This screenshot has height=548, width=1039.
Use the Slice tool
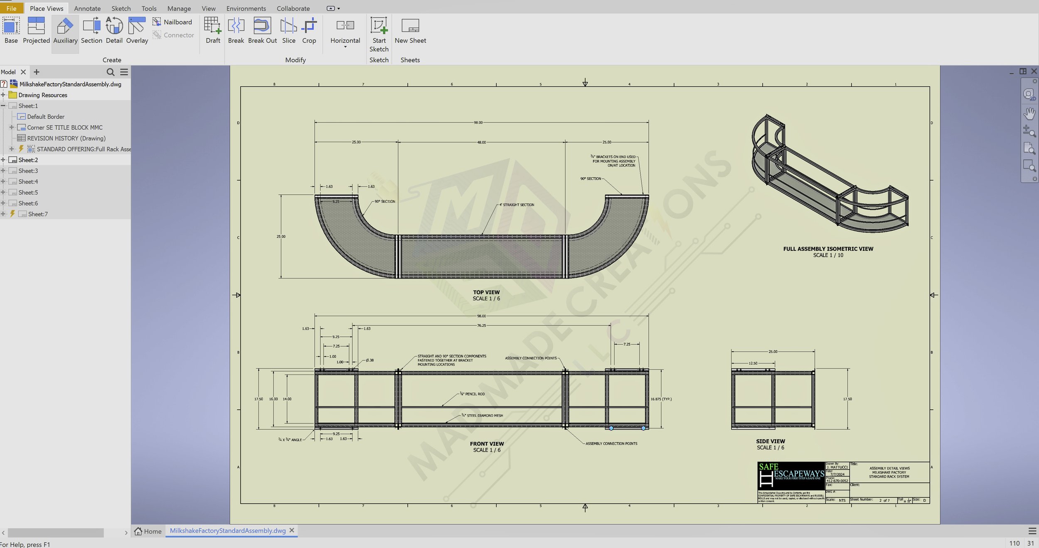288,30
